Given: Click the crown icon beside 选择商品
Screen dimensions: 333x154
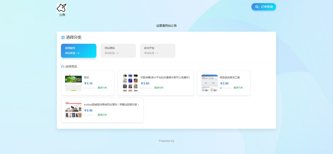Looking at the screenshot, I should [63, 67].
